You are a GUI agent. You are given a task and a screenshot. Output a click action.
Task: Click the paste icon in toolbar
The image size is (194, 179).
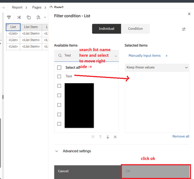(x=38, y=17)
